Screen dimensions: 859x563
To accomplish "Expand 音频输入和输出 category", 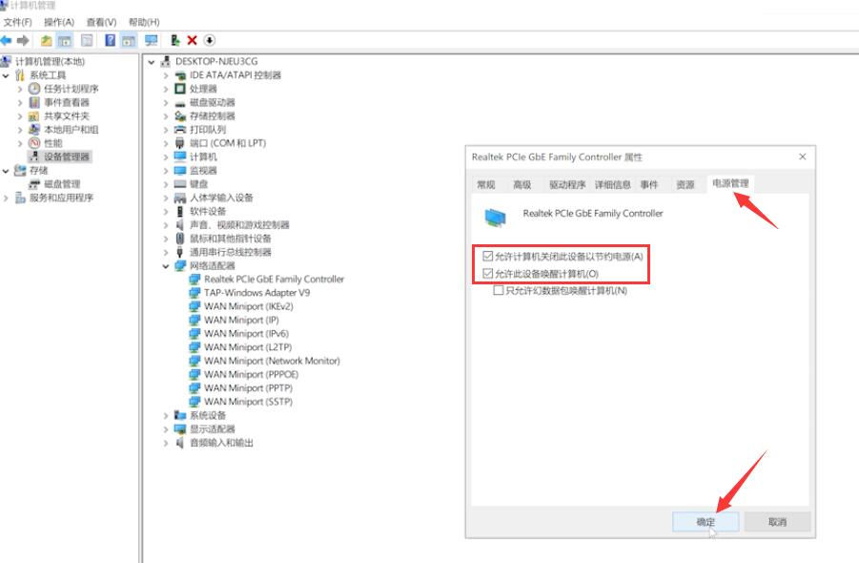I will tap(166, 443).
